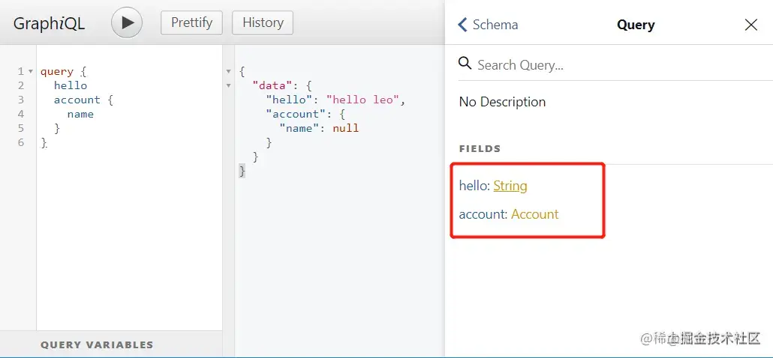The width and height of the screenshot is (773, 358).
Task: Click hello on editor line 2
Action: point(71,85)
